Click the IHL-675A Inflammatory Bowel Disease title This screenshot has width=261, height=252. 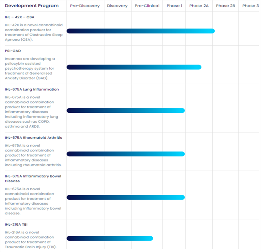point(33,178)
